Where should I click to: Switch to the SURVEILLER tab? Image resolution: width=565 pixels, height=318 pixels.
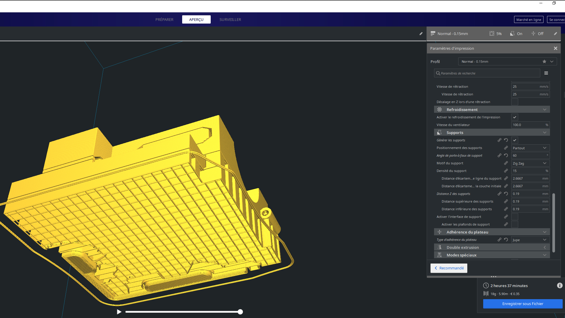tap(230, 20)
